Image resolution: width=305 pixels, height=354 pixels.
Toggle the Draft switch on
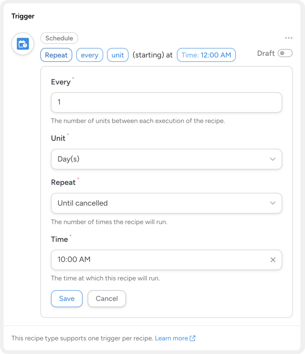(x=286, y=53)
